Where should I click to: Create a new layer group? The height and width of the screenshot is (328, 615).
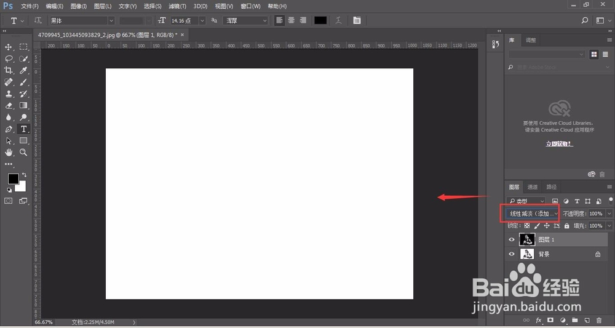pos(574,320)
